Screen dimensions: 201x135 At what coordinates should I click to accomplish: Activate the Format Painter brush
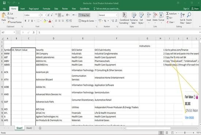9,22
